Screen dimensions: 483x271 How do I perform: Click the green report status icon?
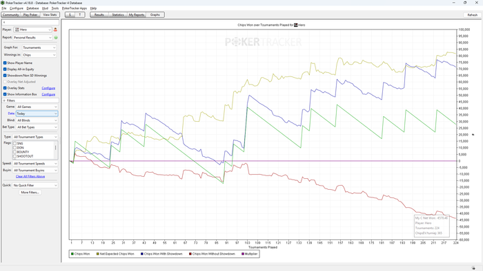tap(56, 37)
